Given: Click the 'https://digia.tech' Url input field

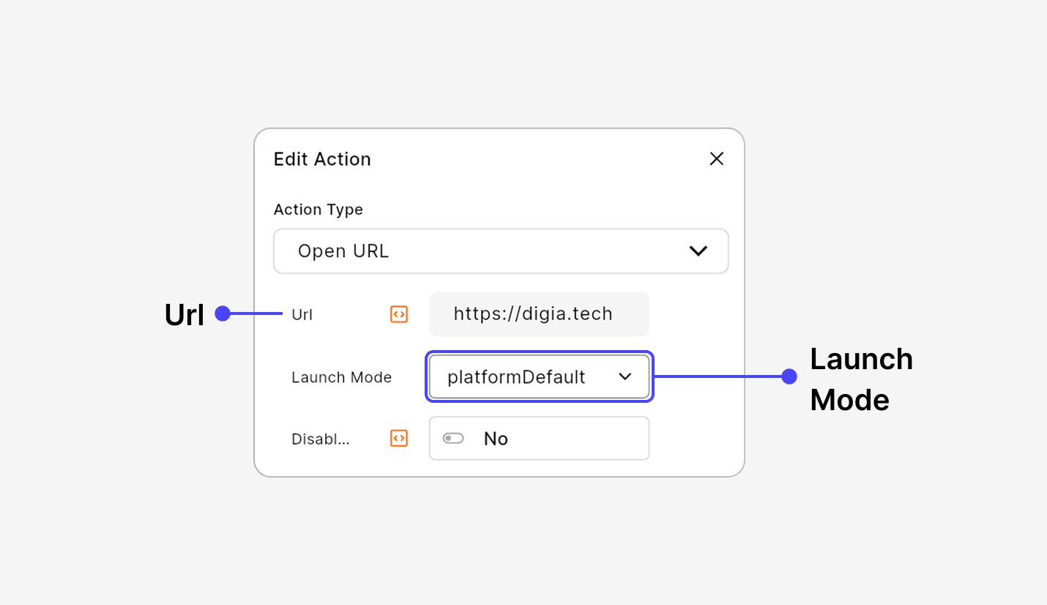Looking at the screenshot, I should (538, 314).
